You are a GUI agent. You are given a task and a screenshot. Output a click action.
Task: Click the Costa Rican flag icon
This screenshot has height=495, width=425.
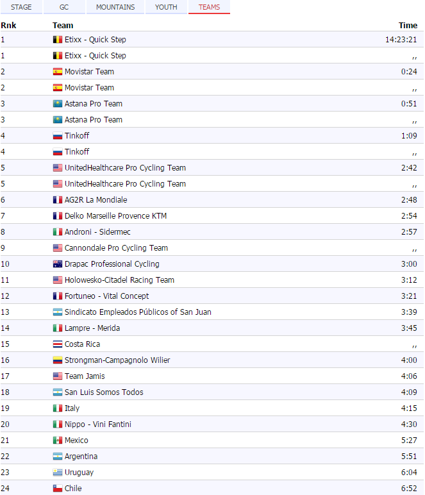tap(58, 344)
